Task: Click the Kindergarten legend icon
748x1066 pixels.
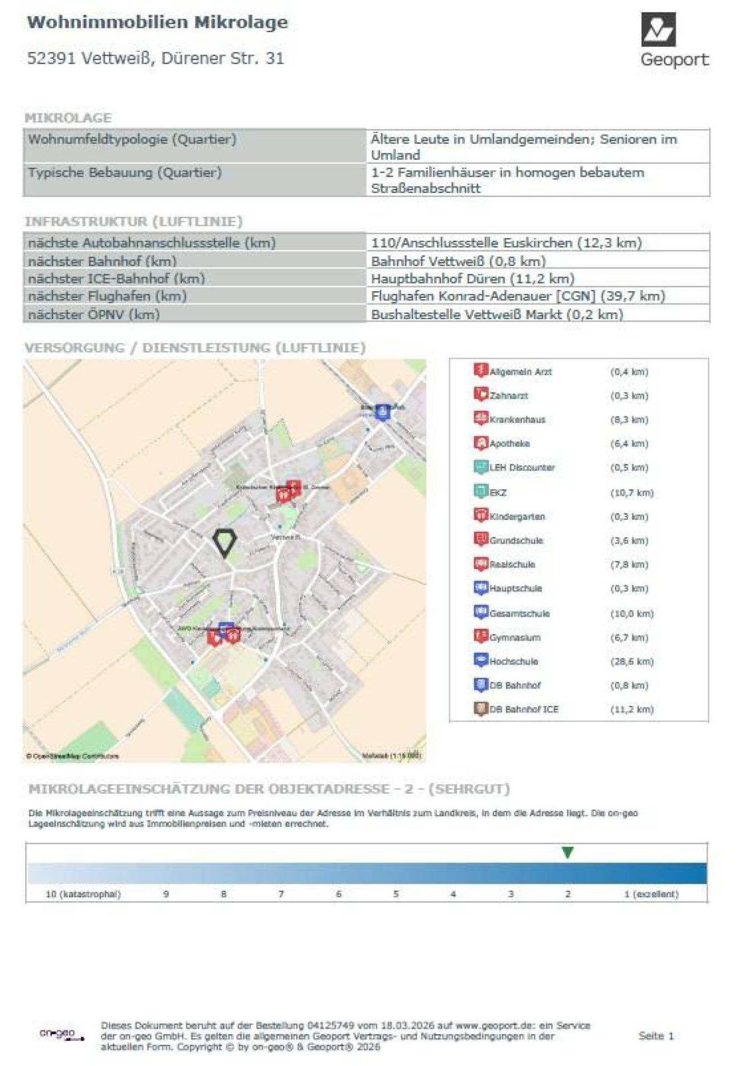Action: (x=481, y=515)
